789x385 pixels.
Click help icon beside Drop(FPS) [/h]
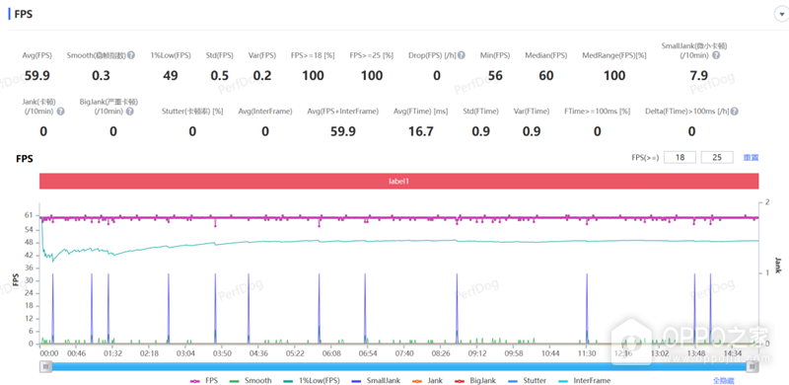[462, 55]
